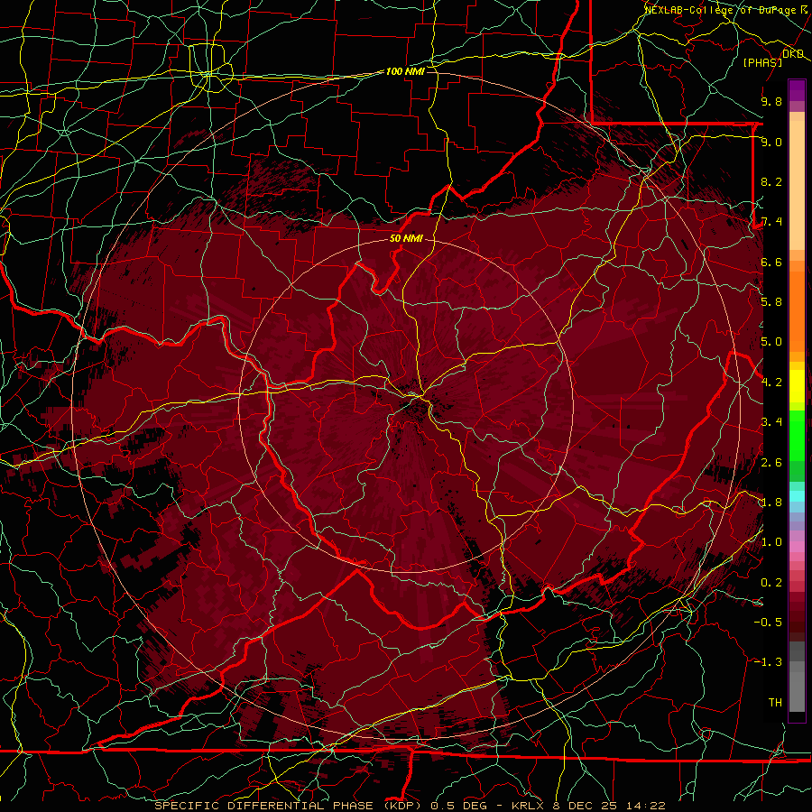
Task: Pick the yellow segment beside 4.2
Action: click(x=797, y=386)
